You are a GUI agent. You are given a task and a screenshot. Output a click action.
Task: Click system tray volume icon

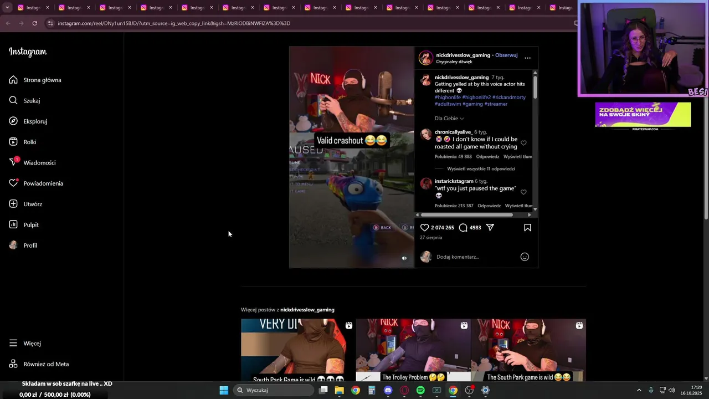click(x=671, y=390)
